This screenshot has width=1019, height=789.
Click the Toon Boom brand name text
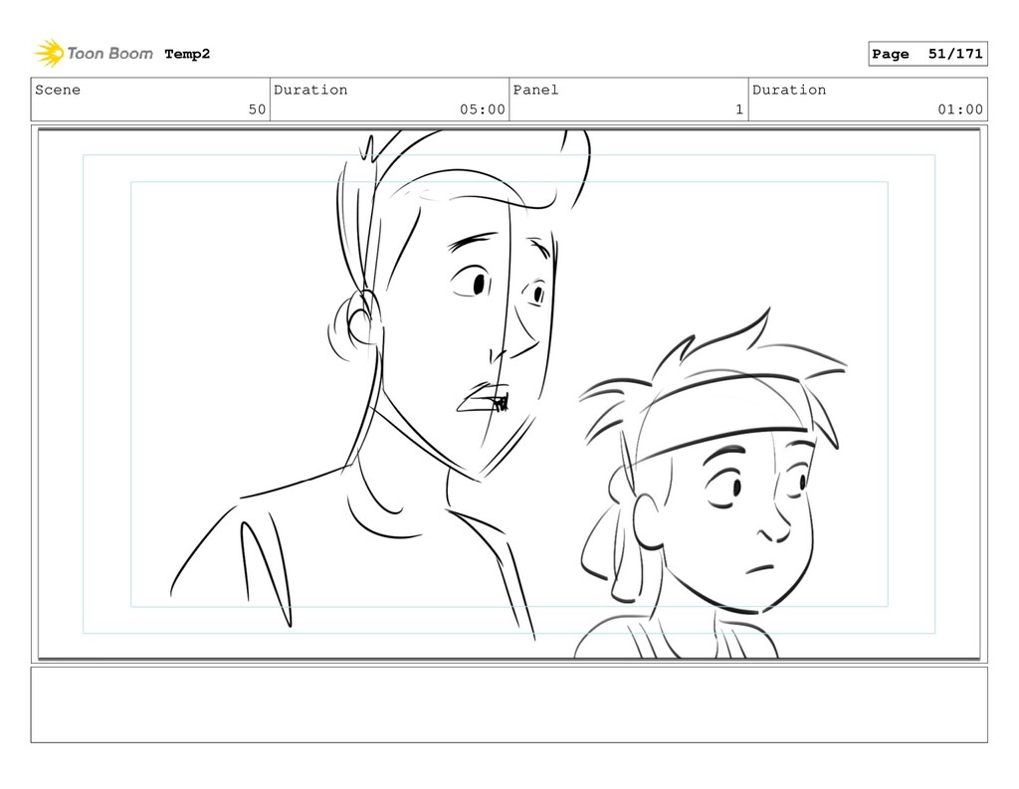point(109,54)
